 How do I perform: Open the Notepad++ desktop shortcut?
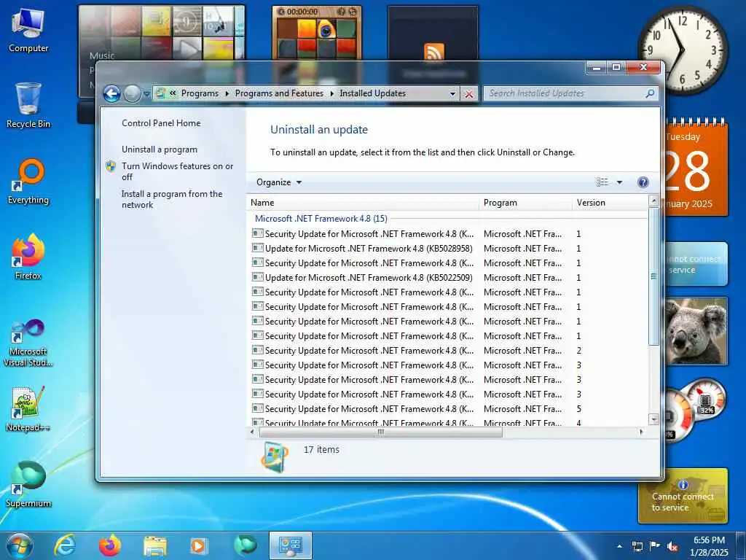coord(28,408)
